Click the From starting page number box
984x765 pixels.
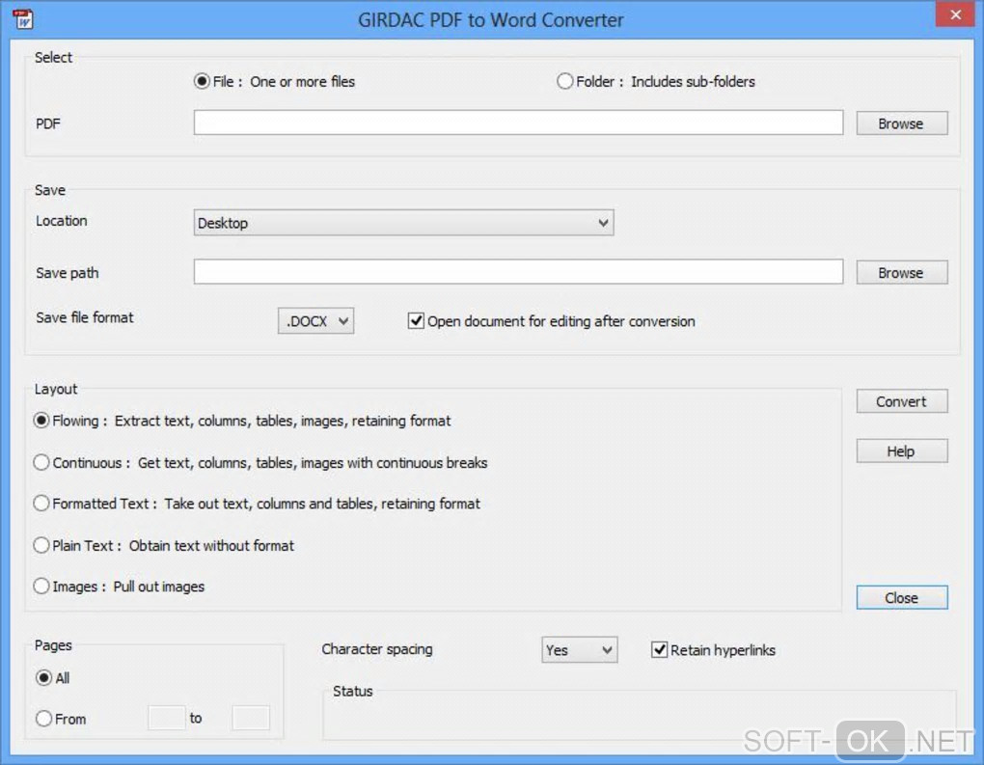tap(166, 718)
